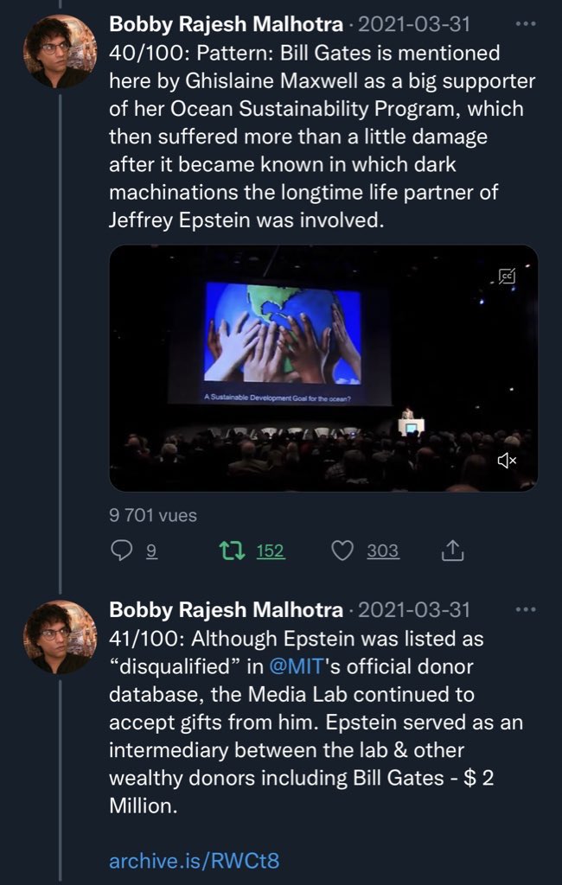This screenshot has height=885, width=562.
Task: Open Bobby's avatar on the first tweet
Action: [59, 51]
